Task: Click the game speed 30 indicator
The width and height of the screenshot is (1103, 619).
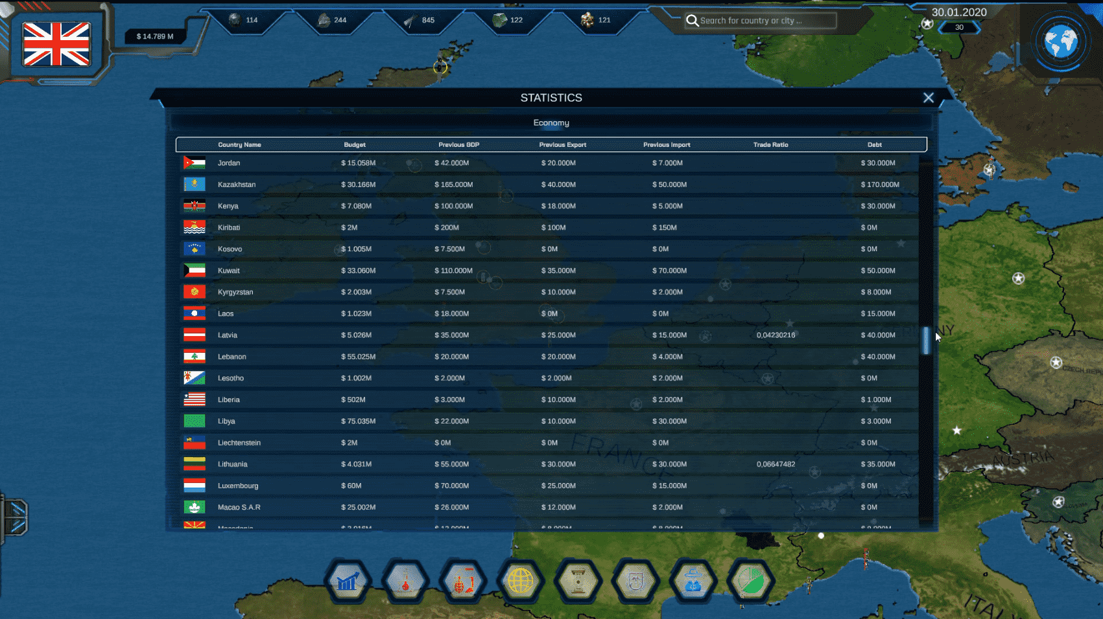Action: pos(959,27)
